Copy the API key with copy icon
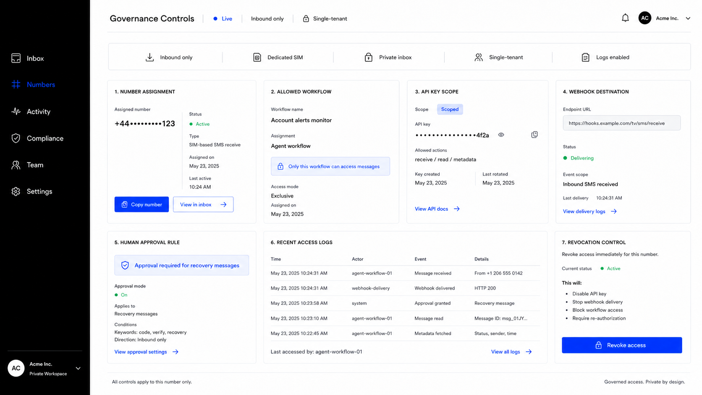This screenshot has height=395, width=702. click(534, 135)
